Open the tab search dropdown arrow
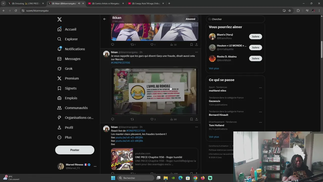 [3, 4]
